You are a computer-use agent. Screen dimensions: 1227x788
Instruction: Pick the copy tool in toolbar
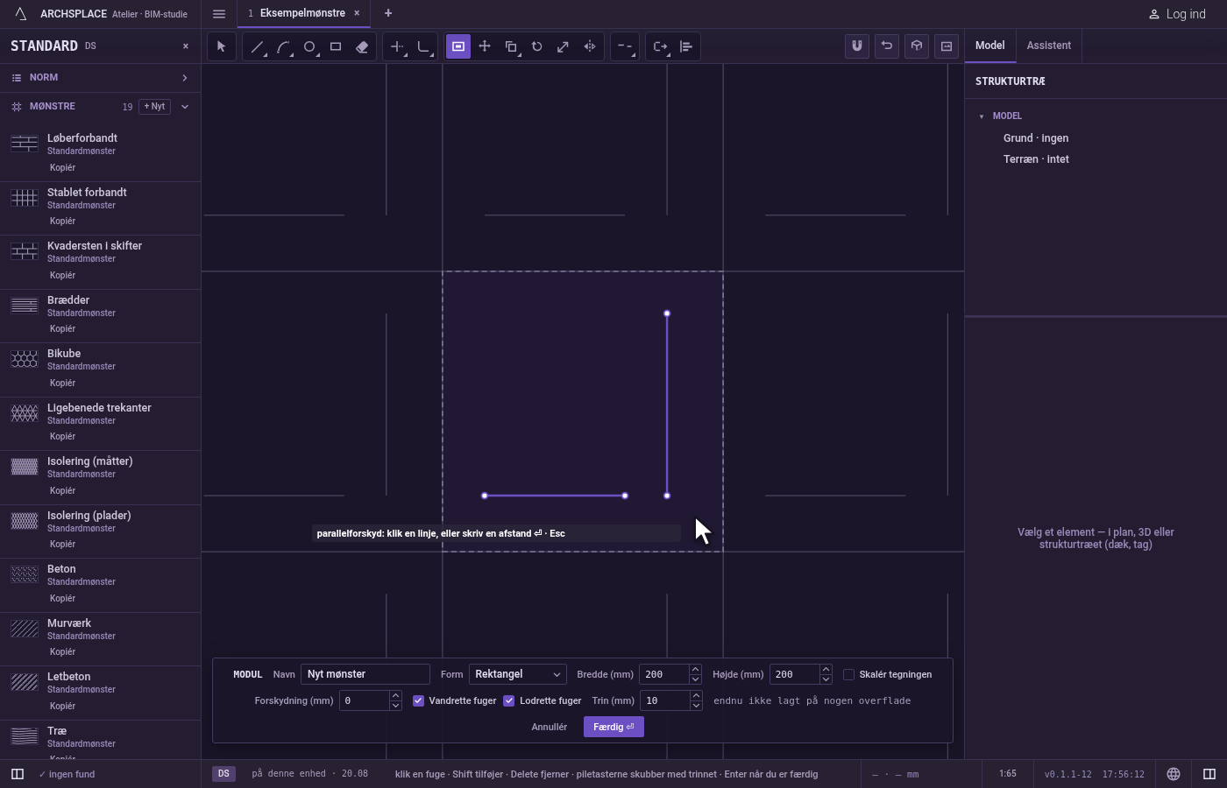[x=511, y=46]
